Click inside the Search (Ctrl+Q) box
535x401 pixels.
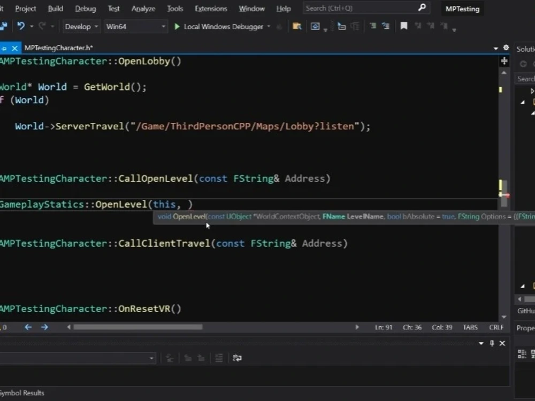pos(358,7)
